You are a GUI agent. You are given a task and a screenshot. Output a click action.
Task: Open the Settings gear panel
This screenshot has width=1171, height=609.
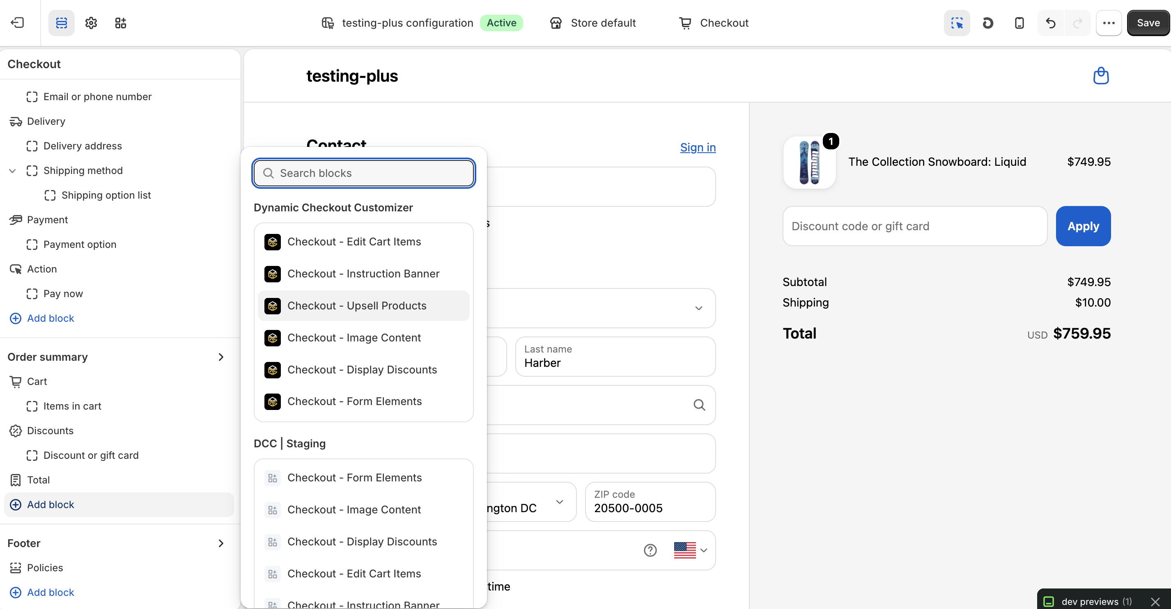91,23
